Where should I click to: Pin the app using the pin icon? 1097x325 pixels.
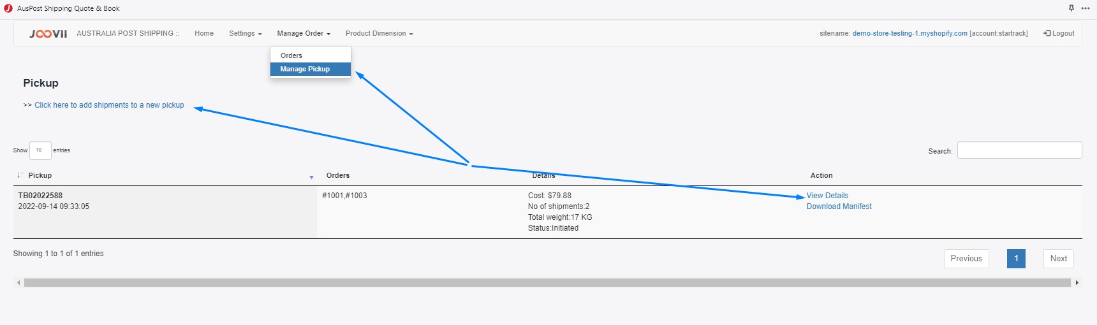[x=1071, y=8]
